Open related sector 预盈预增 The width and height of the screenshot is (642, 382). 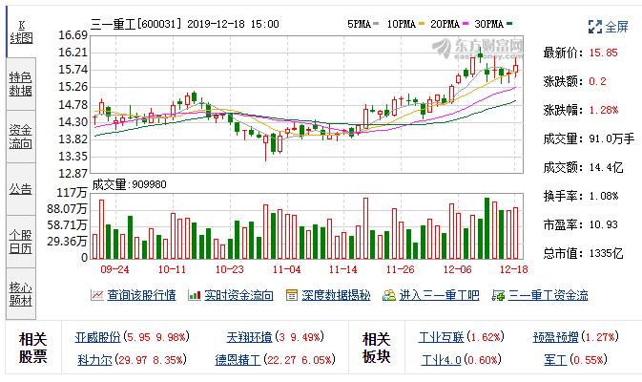555,337
